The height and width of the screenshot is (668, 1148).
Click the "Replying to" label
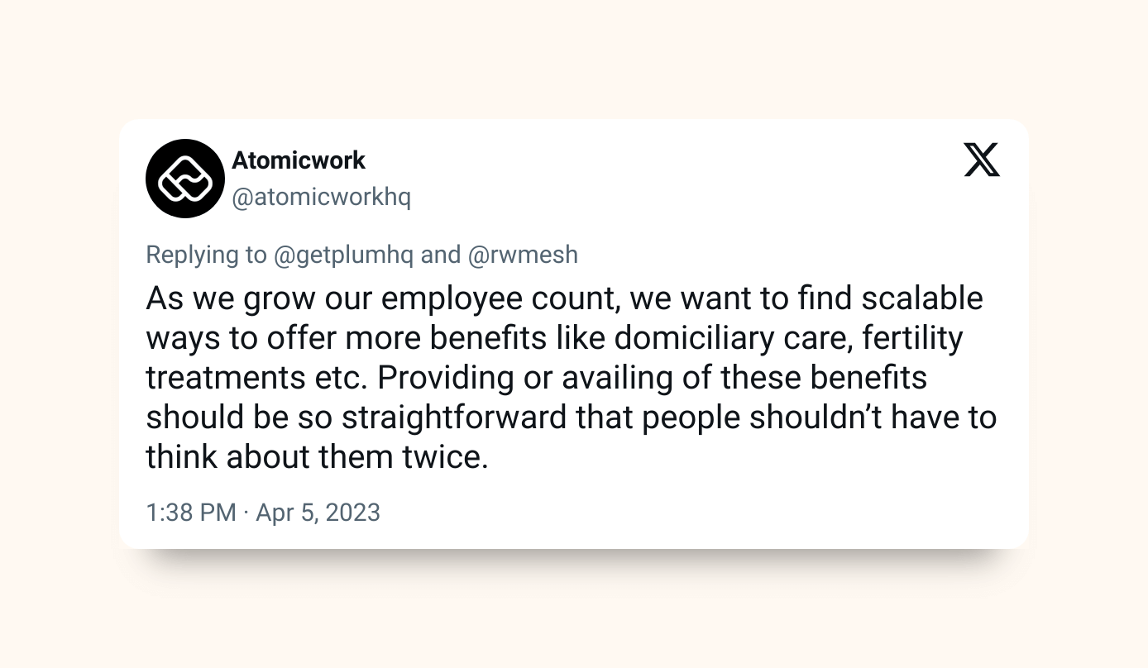coord(206,255)
